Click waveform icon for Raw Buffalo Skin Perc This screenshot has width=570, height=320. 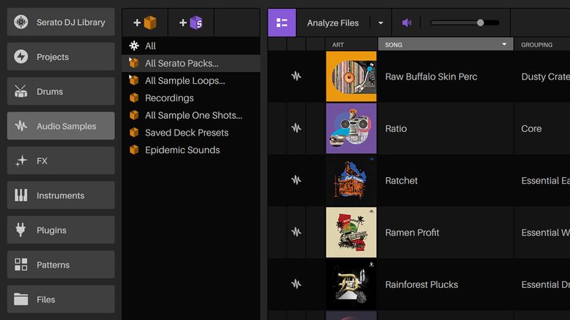point(296,77)
